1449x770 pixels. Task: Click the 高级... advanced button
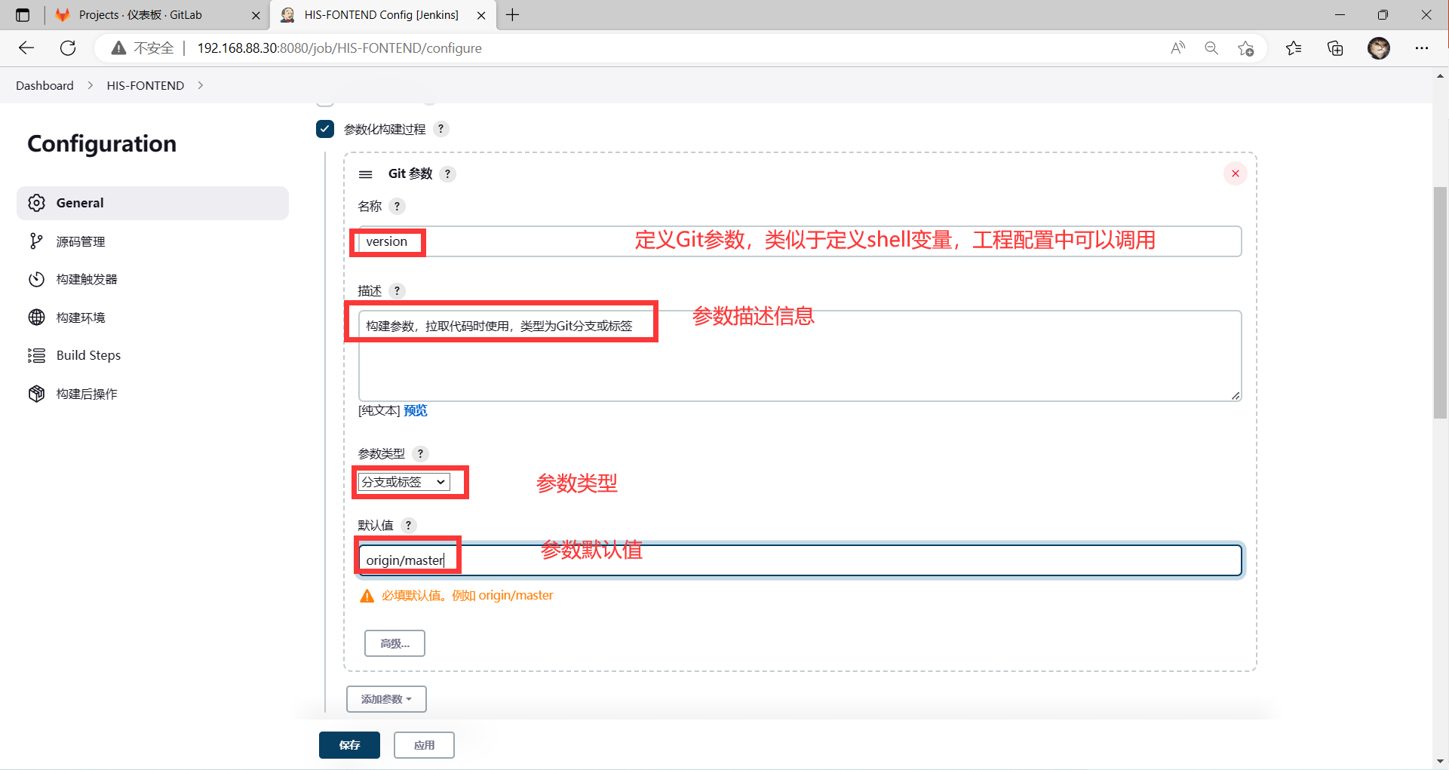coord(394,643)
